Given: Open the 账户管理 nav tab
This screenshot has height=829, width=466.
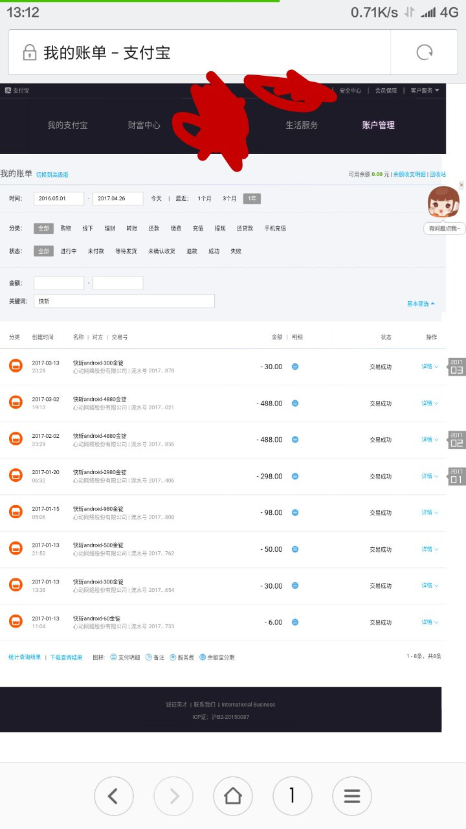Looking at the screenshot, I should (x=379, y=125).
